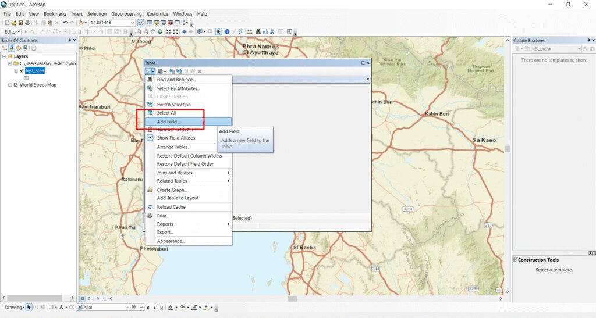This screenshot has width=596, height=318.
Task: Open the font size 10 dropdown
Action: pos(141,308)
